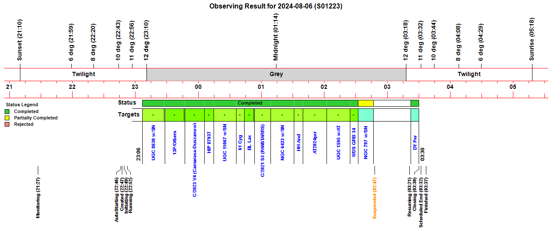
Task: Click the evening 12 deg (23:10) marker
Action: 146,40
